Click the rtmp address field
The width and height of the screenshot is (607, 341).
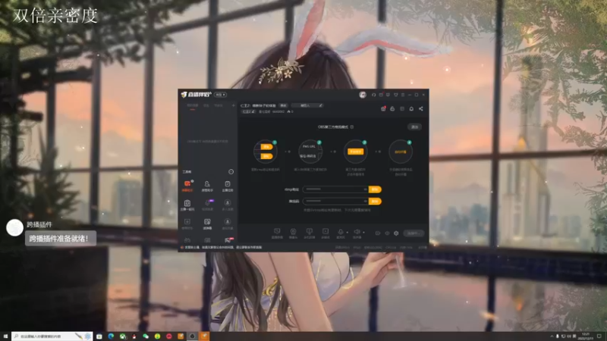tap(335, 189)
